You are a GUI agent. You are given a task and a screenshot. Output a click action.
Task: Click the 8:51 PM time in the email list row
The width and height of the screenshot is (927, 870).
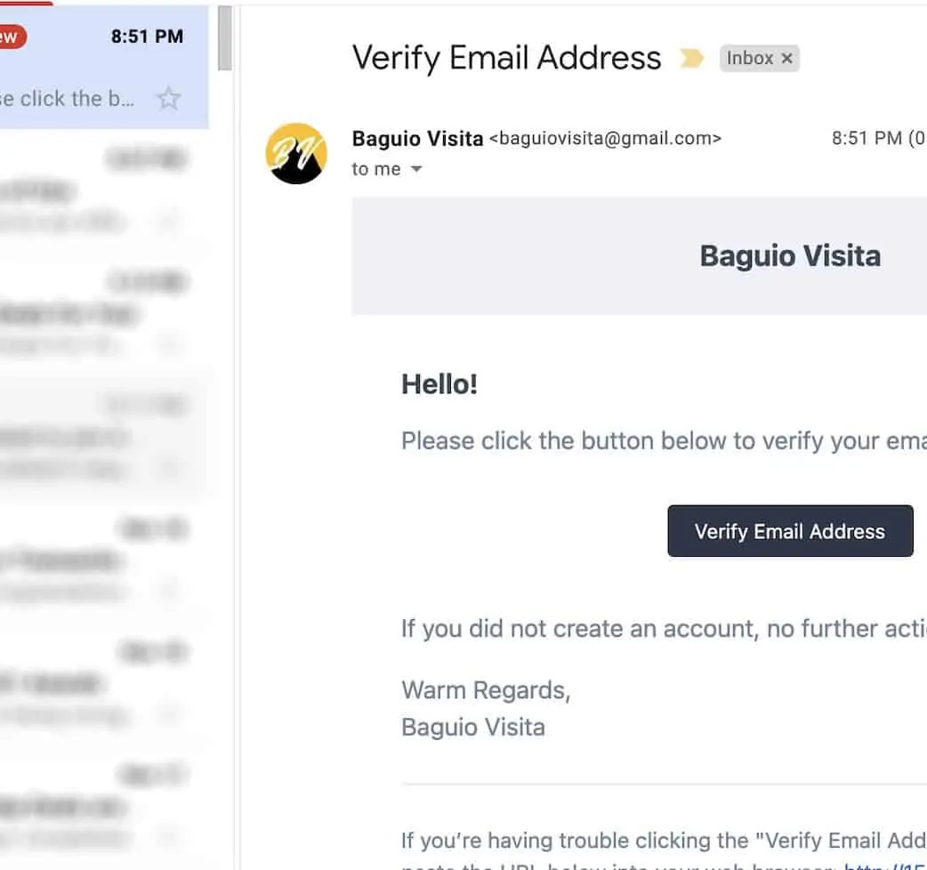pos(147,36)
